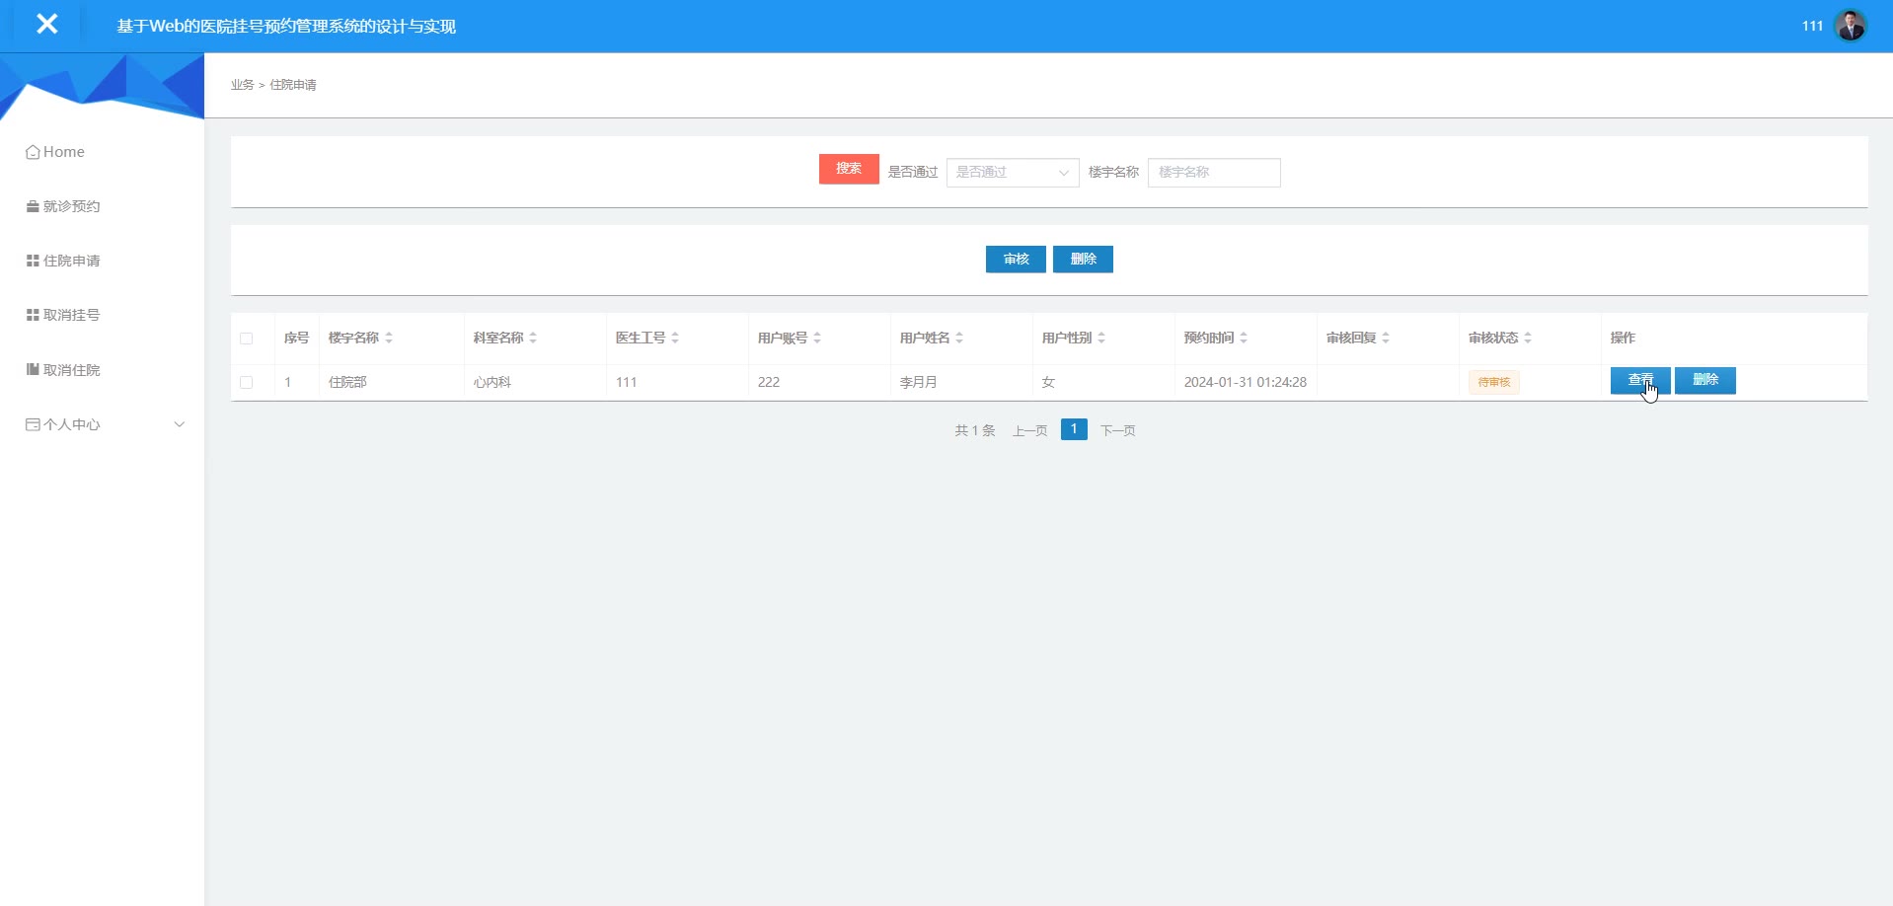Click the username 111 in the header
The height and width of the screenshot is (906, 1893).
[1812, 27]
